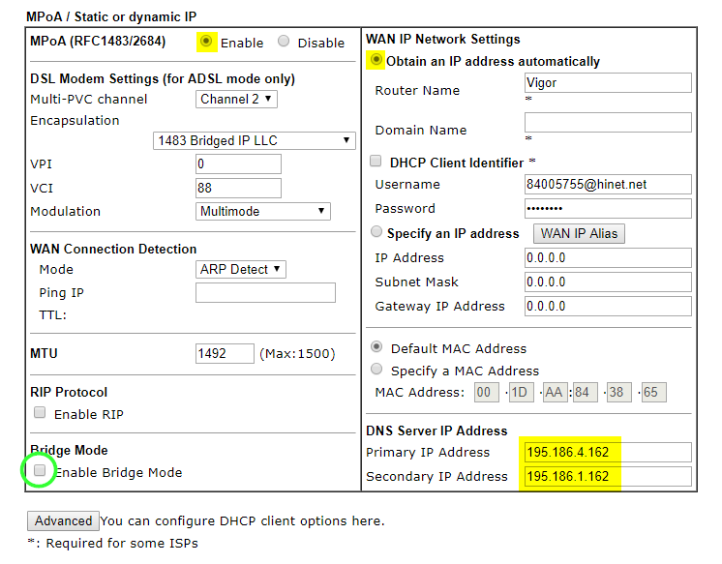The width and height of the screenshot is (722, 564).
Task: Click the VCI input field
Action: (238, 188)
